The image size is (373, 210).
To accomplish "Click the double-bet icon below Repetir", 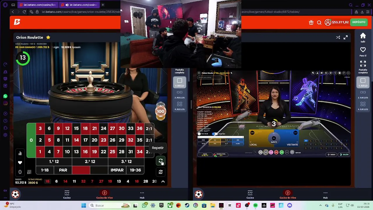I will 161,172.
